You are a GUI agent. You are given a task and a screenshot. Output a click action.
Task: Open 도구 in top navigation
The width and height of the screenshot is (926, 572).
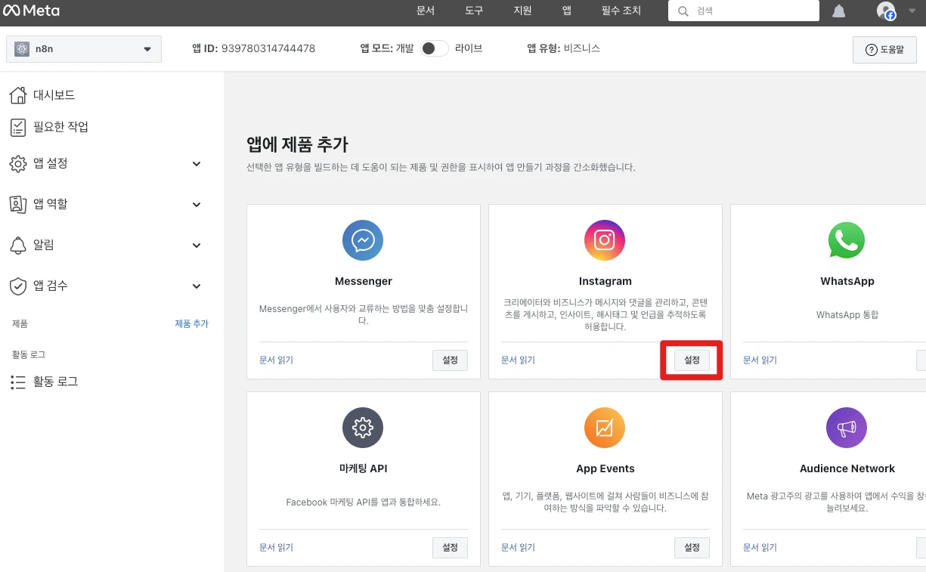[474, 11]
